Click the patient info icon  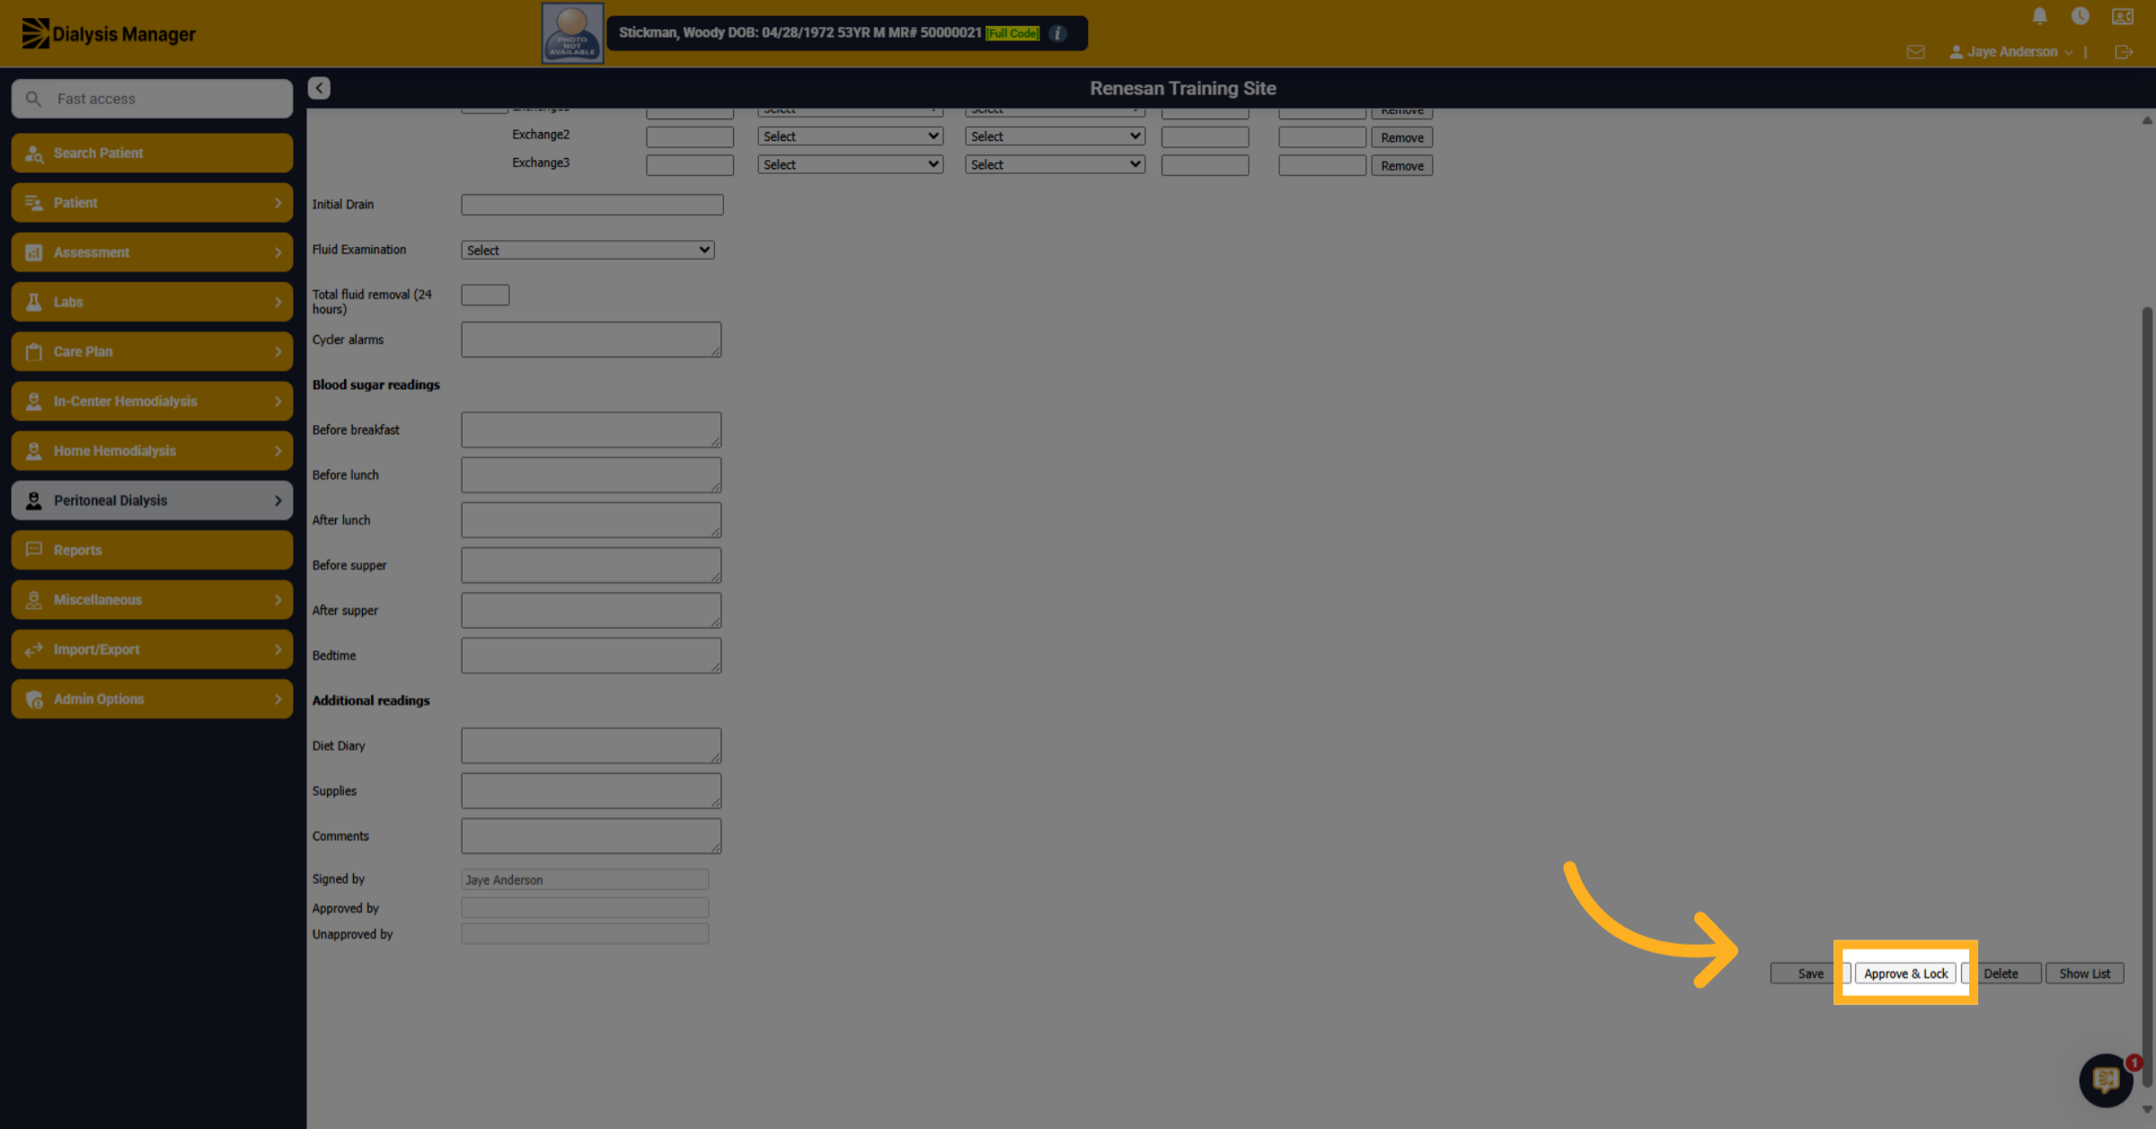pos(1058,33)
